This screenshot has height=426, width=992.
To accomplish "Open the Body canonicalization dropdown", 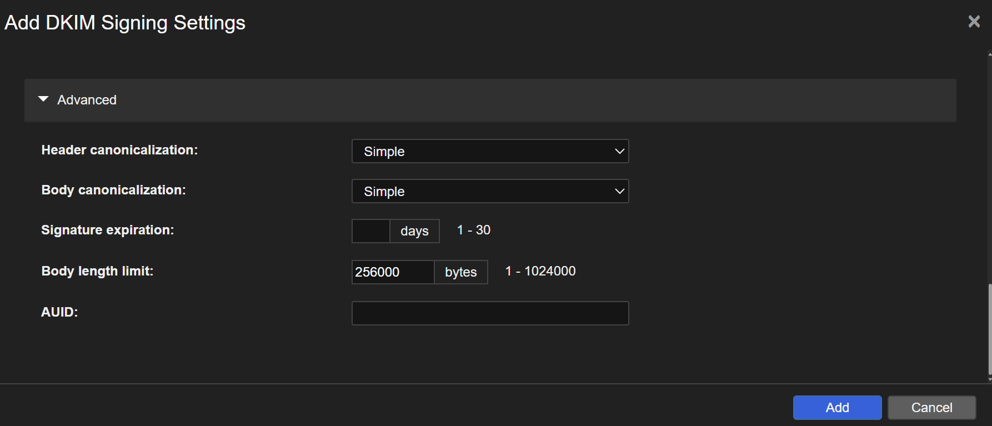I will 490,191.
